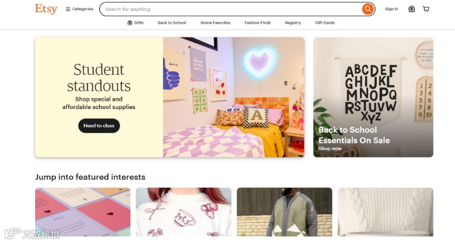
Task: Open the Back to School nav item
Action: pos(172,23)
